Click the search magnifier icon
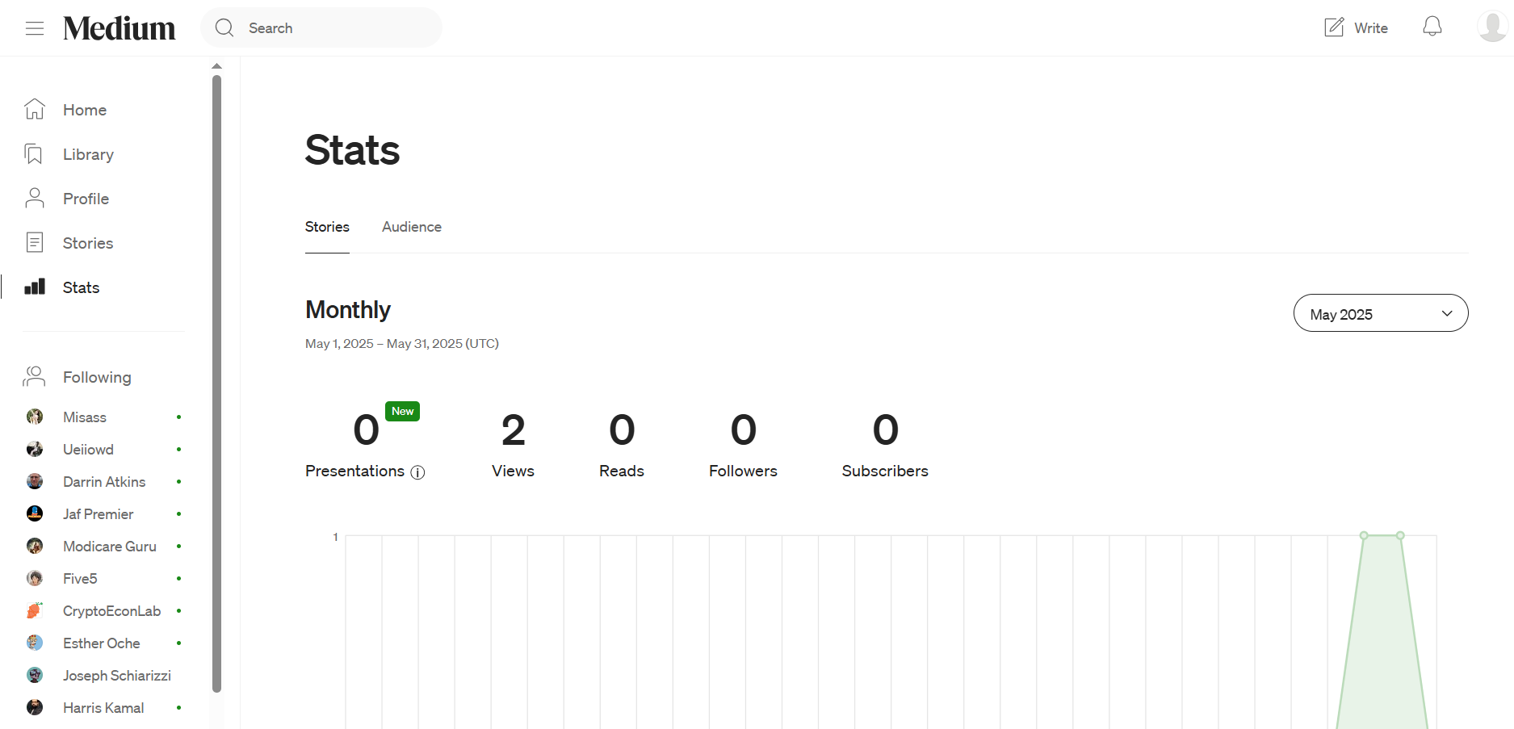 (x=224, y=28)
